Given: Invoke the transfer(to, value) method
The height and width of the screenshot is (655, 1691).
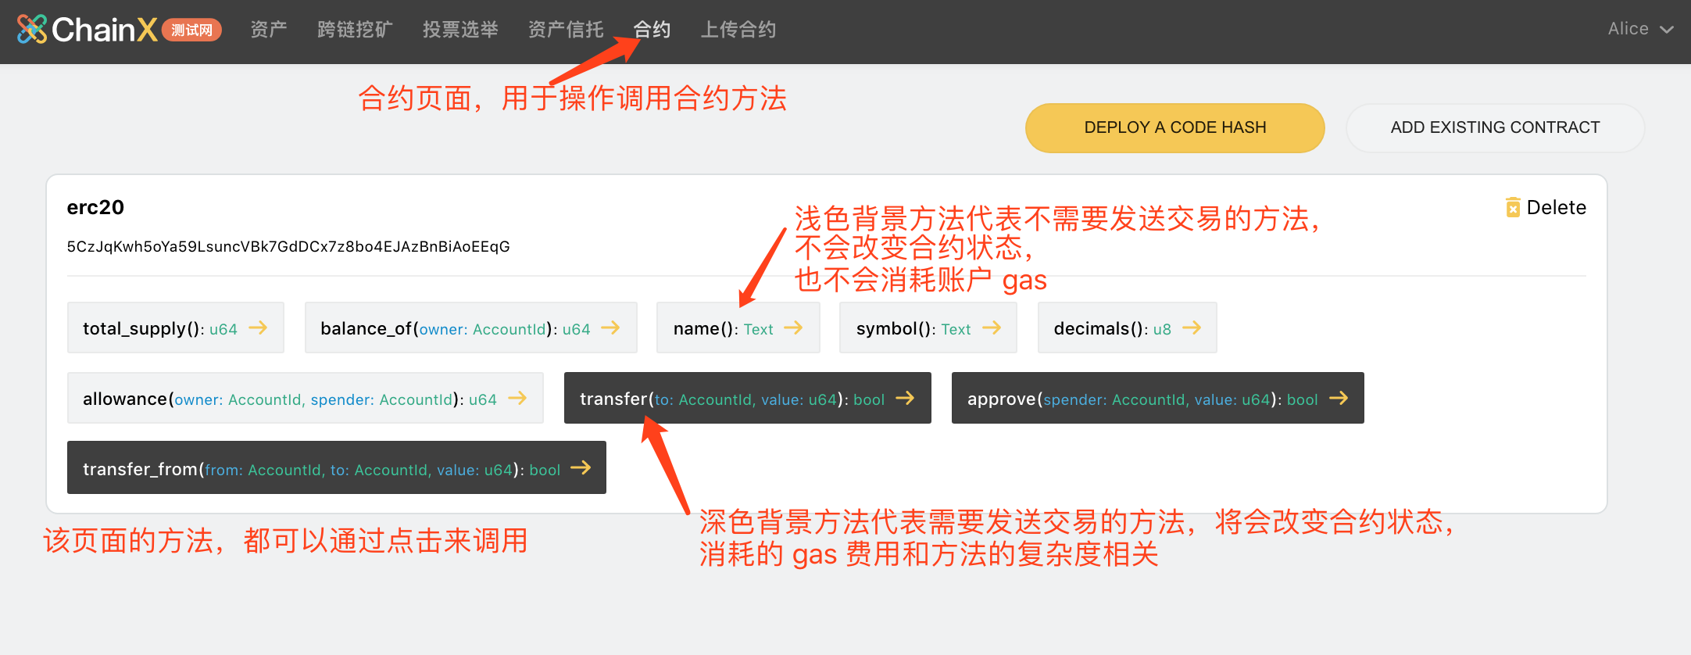Looking at the screenshot, I should [x=748, y=398].
